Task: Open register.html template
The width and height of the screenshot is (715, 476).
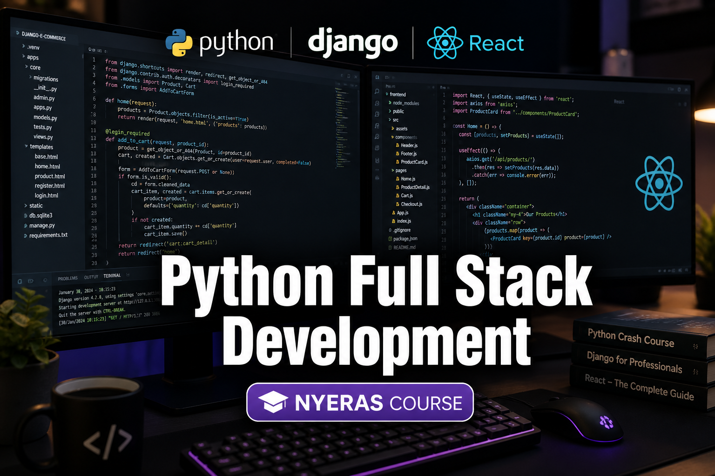Action: tap(50, 186)
